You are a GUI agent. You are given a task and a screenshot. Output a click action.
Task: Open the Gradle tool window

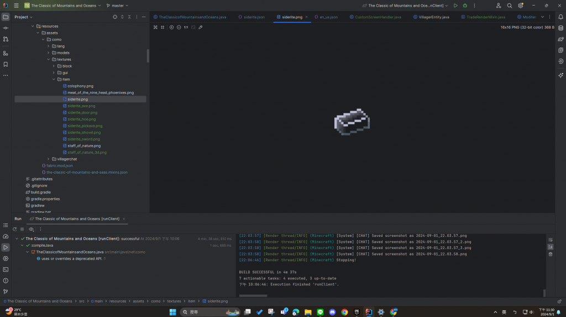pos(560,39)
